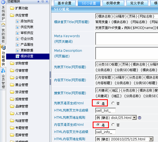Select 否 for 列表页是否生成html

pyautogui.click(x=113, y=103)
